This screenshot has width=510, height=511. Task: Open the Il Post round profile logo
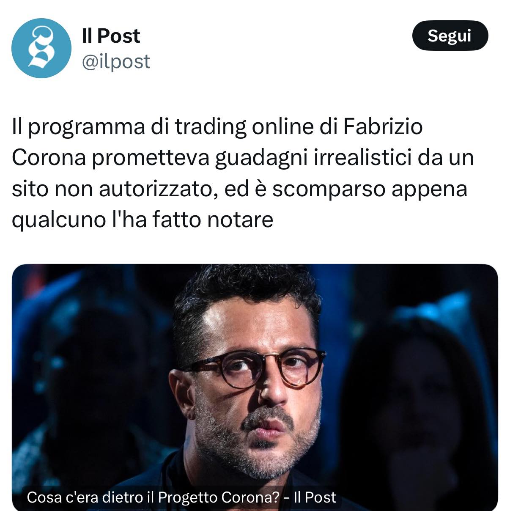[41, 48]
